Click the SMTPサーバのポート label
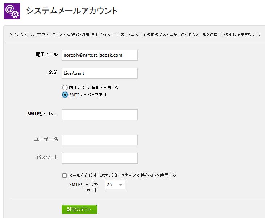265x218 pixels. tap(83, 187)
